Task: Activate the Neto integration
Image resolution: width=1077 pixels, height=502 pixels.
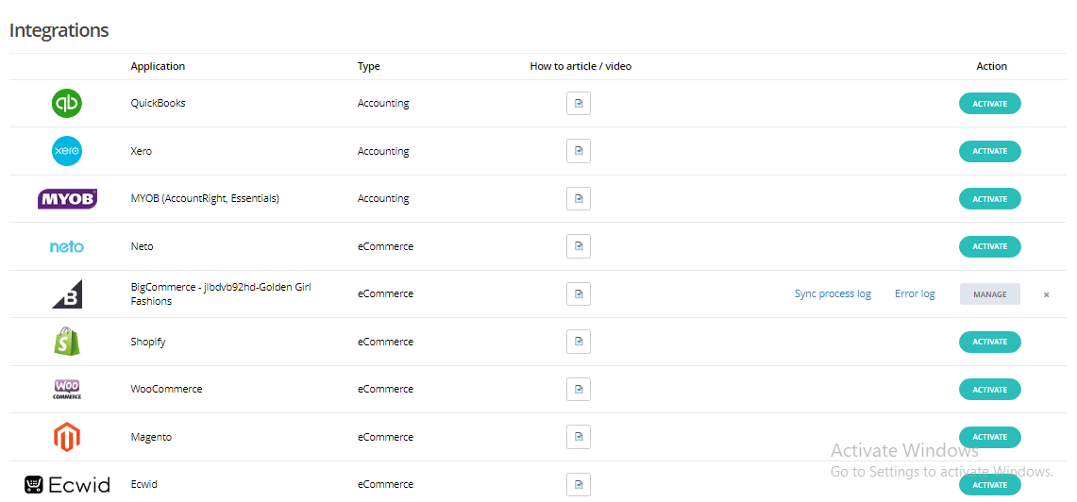Action: pyautogui.click(x=990, y=246)
